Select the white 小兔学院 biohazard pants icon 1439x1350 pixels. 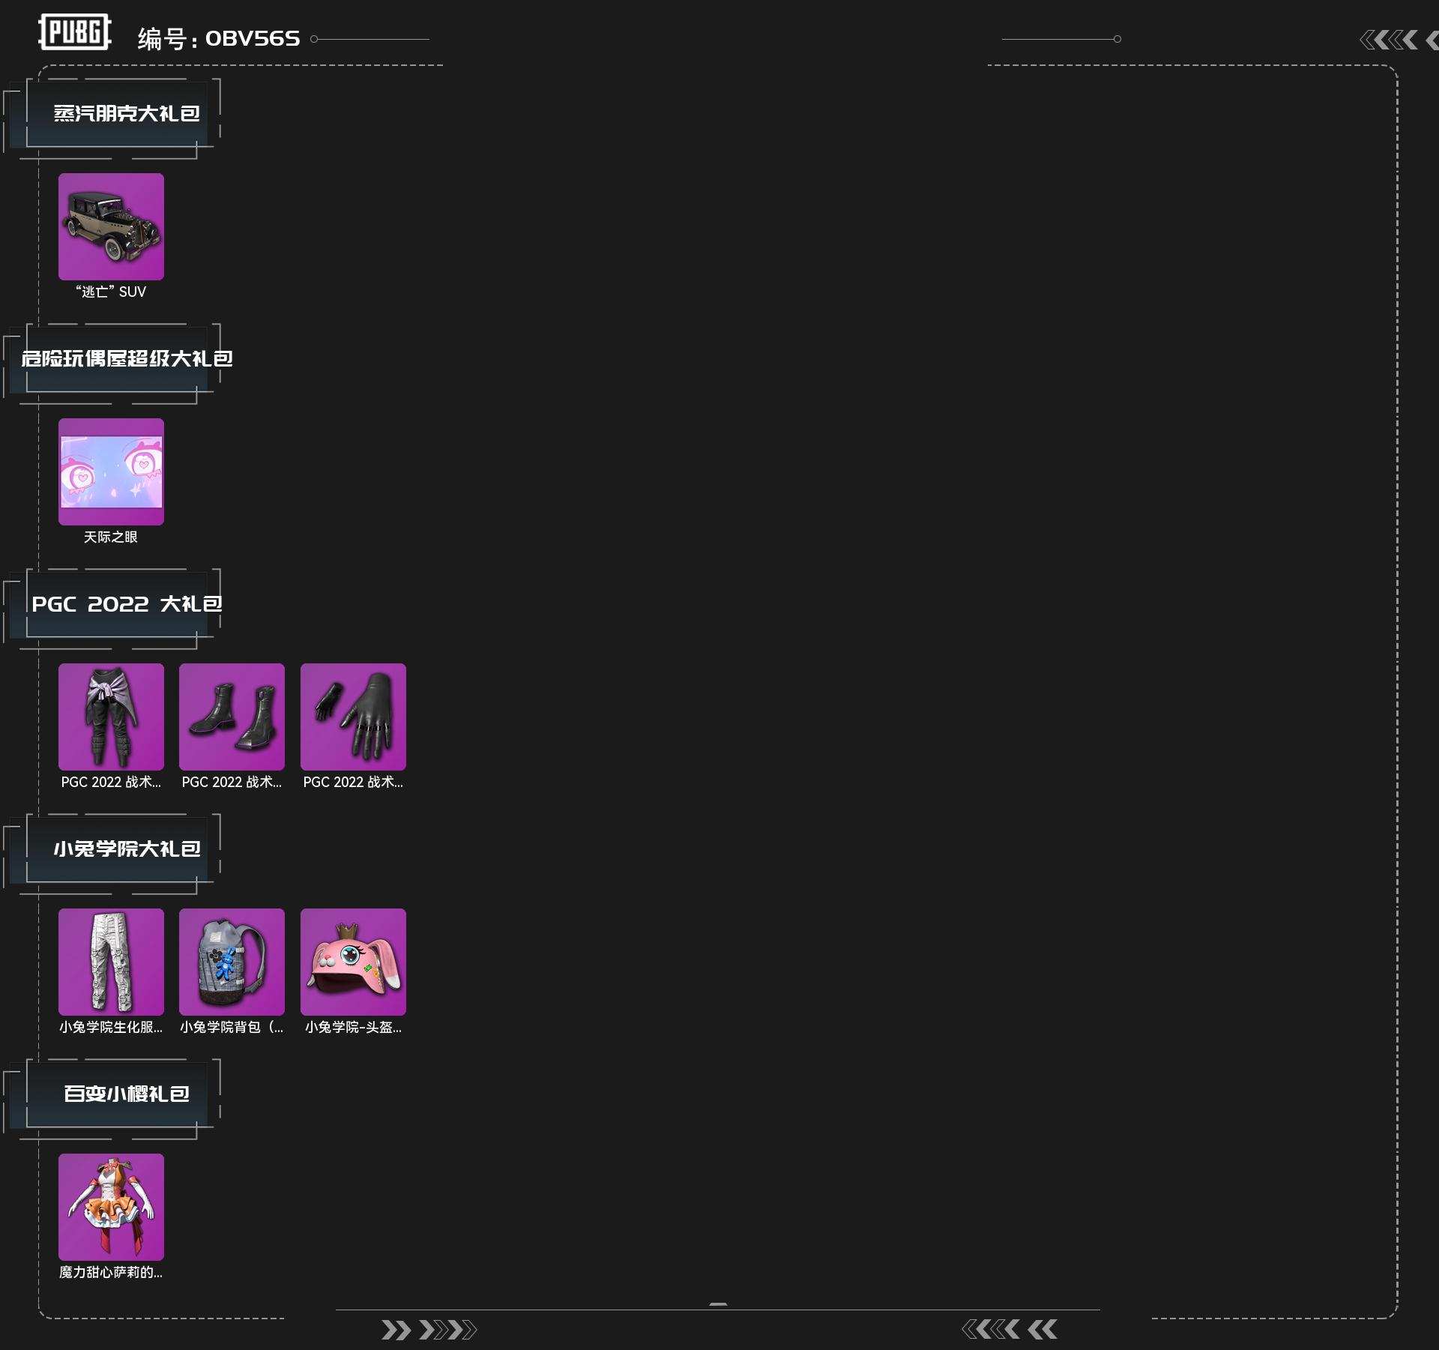(x=111, y=962)
